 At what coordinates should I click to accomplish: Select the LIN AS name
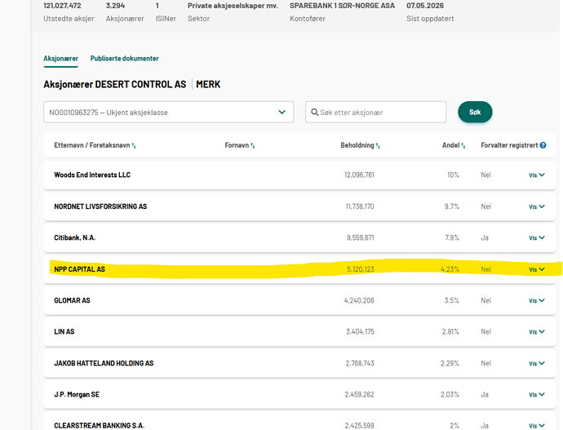pyautogui.click(x=64, y=332)
